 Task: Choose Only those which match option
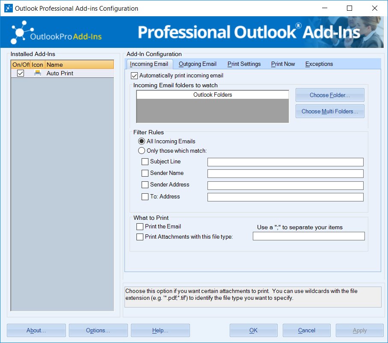[x=142, y=151]
